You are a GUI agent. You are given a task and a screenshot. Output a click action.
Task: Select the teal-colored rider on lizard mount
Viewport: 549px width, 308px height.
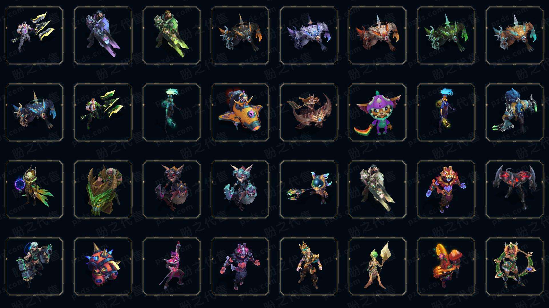click(x=240, y=189)
